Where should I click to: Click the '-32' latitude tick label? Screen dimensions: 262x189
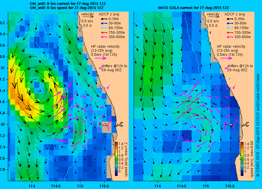pos(2,124)
